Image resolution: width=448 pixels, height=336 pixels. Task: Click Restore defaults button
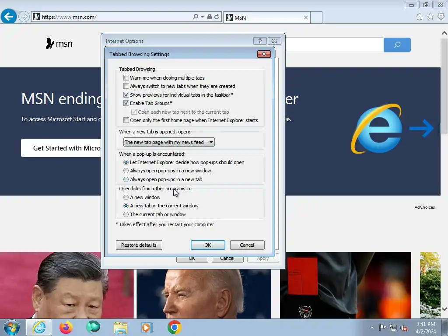pos(139,245)
